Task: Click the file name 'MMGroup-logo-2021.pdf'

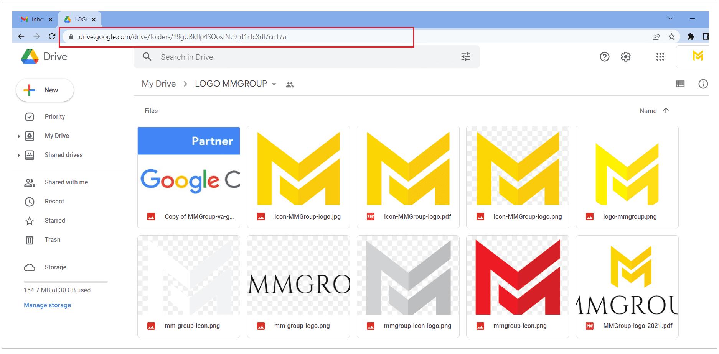Action: pyautogui.click(x=638, y=326)
